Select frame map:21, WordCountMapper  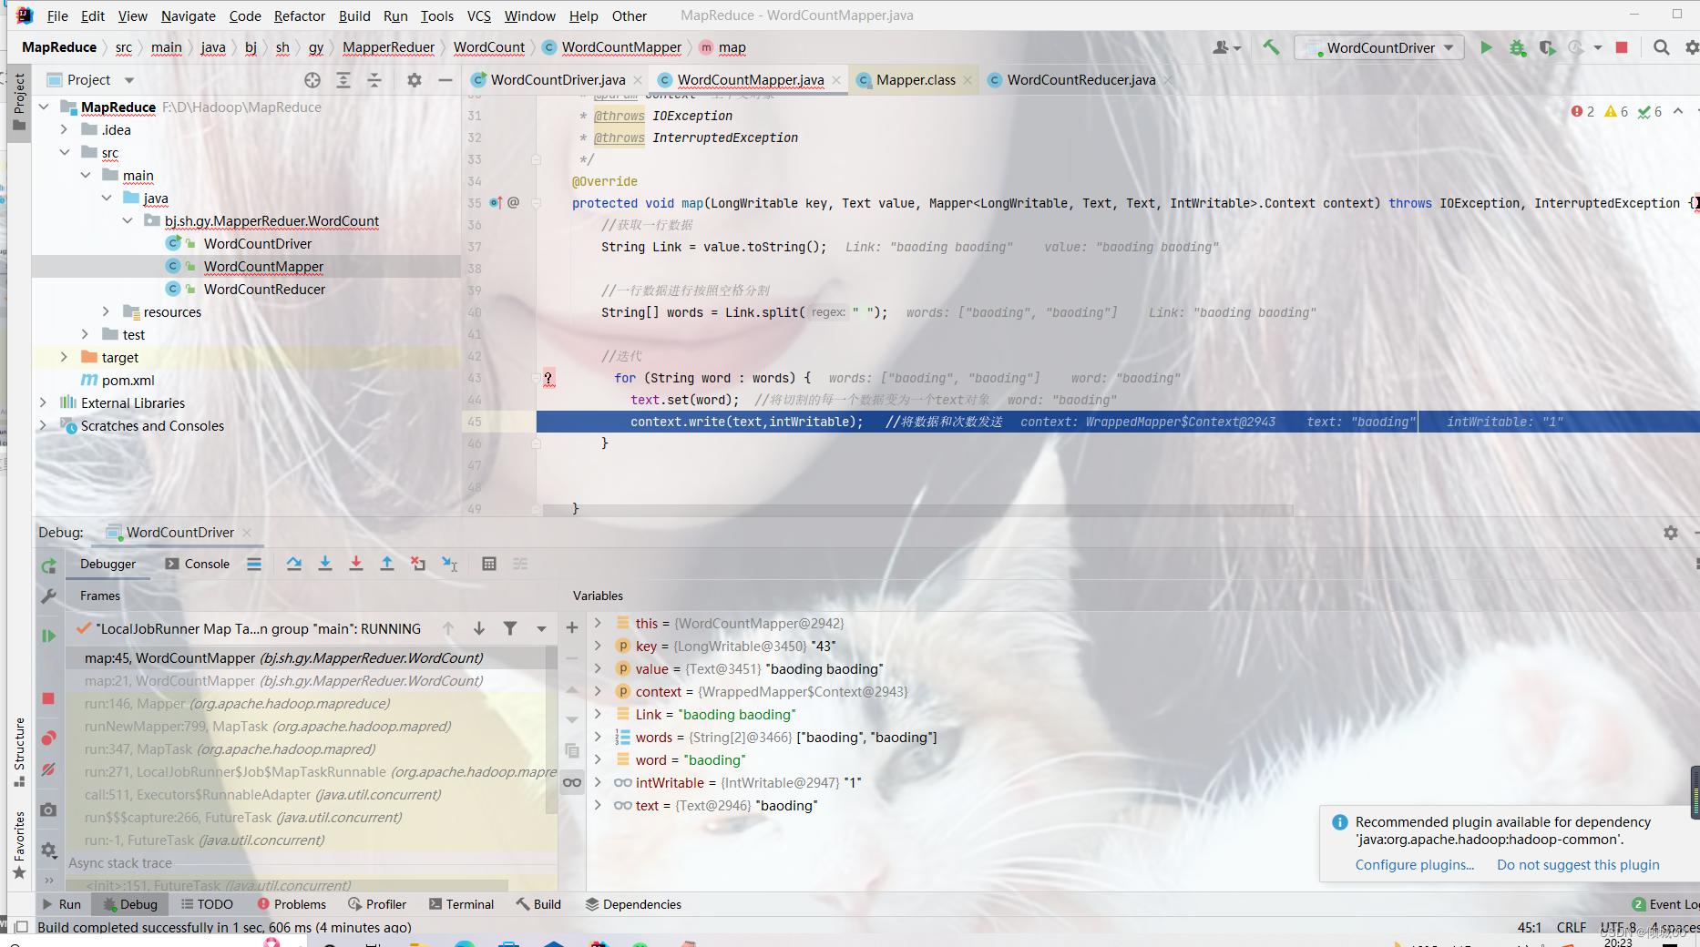pyautogui.click(x=312, y=680)
